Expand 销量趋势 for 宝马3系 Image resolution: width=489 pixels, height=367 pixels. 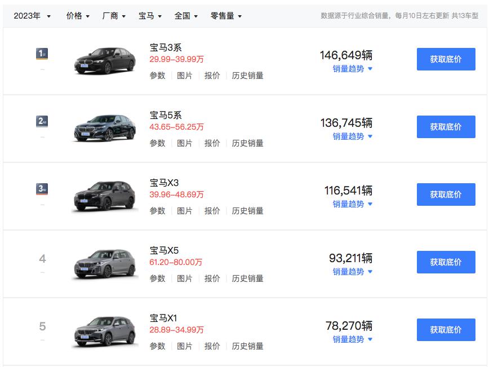click(352, 69)
